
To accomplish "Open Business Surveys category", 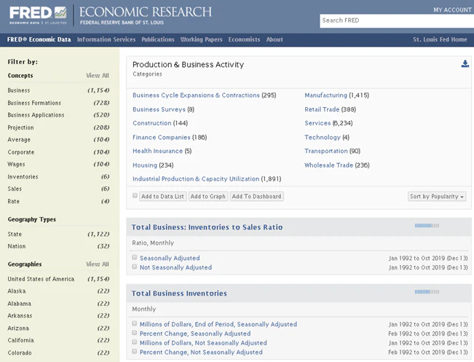I will 159,109.
